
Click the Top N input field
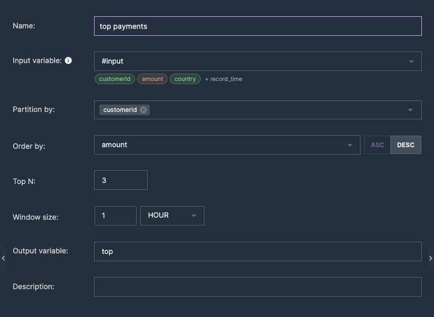121,180
